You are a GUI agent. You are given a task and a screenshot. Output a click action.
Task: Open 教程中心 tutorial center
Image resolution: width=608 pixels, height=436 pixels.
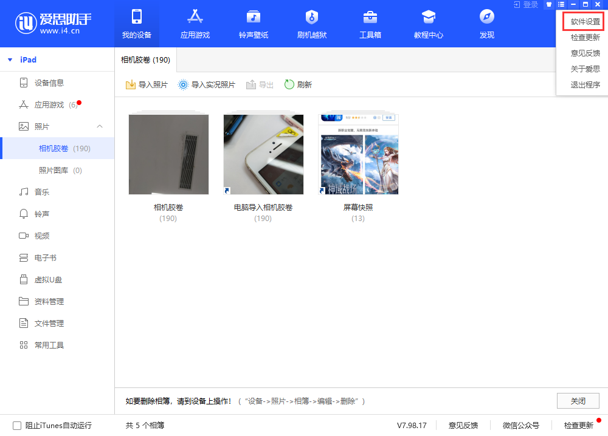pos(429,17)
